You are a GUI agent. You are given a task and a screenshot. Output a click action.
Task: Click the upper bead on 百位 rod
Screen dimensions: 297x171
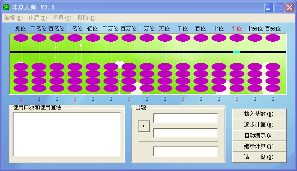(201, 38)
